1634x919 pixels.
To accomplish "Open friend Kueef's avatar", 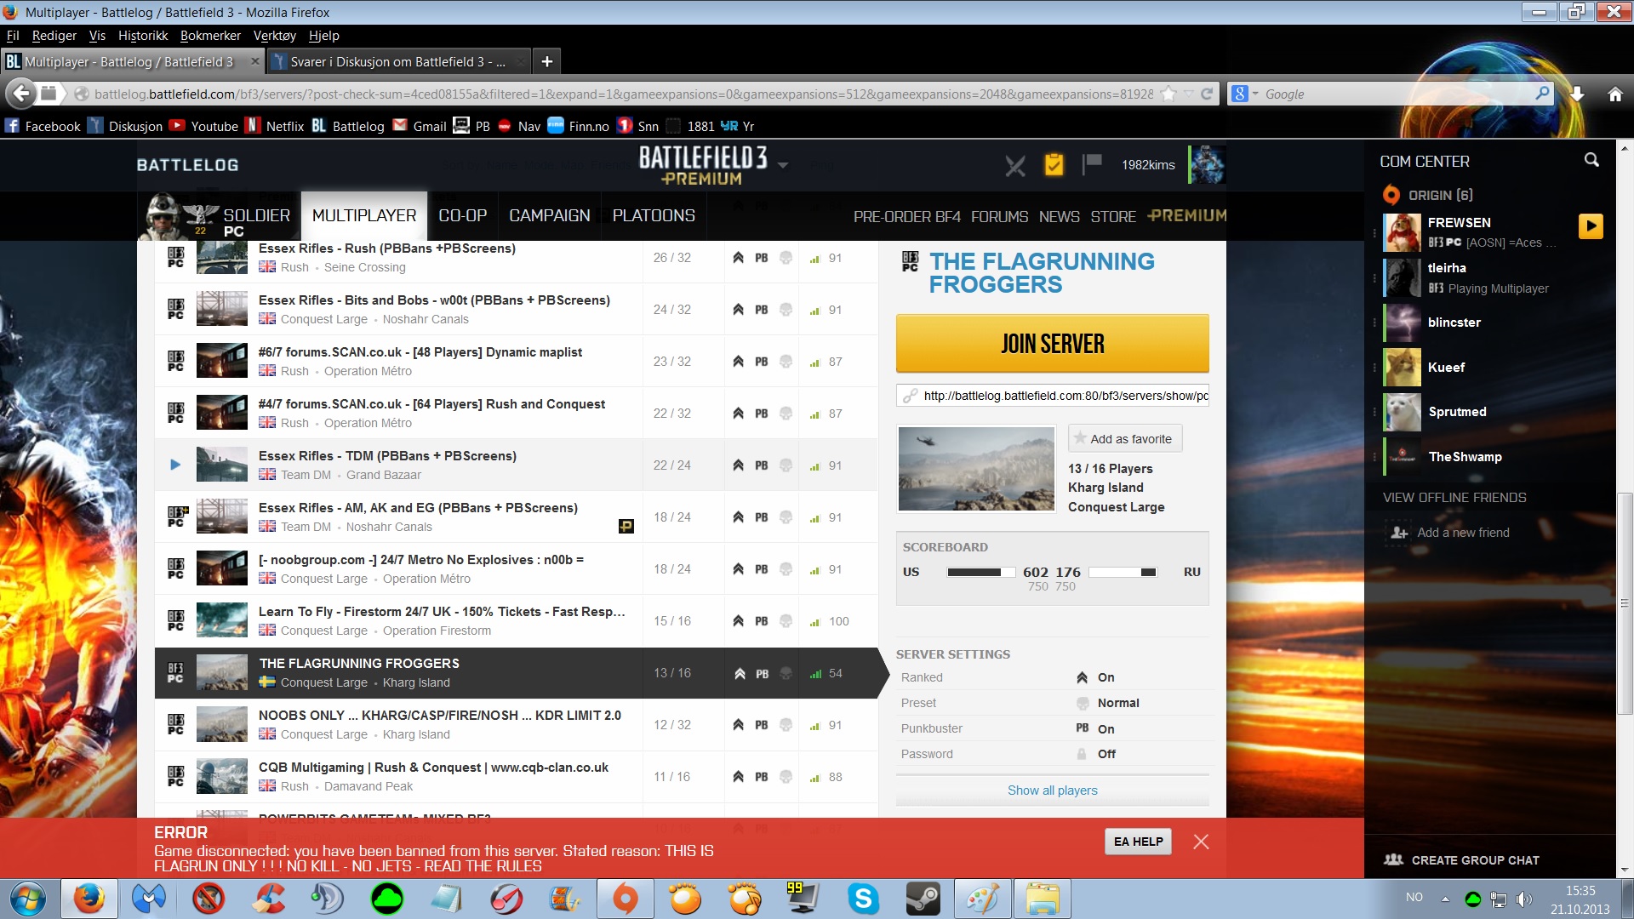I will pos(1402,368).
